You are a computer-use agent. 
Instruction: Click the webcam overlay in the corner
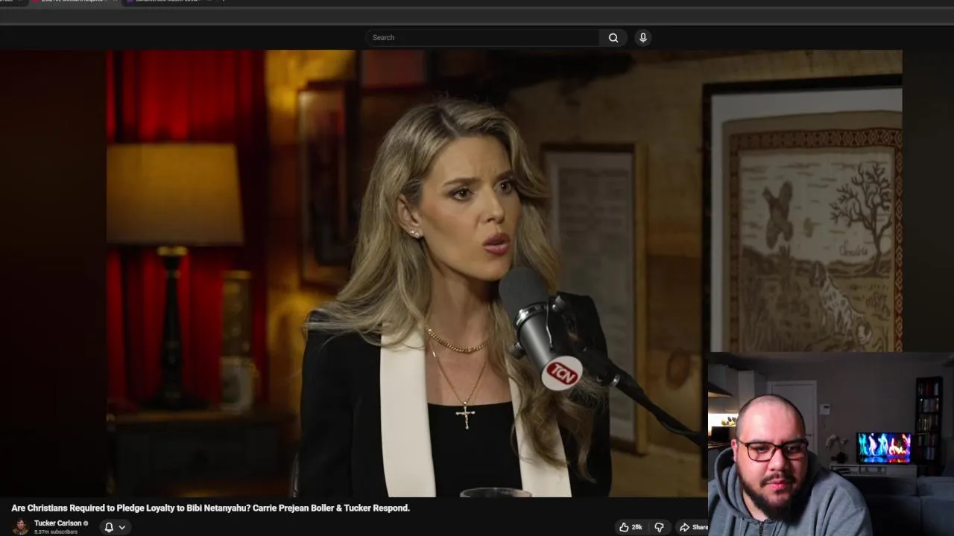click(x=831, y=444)
